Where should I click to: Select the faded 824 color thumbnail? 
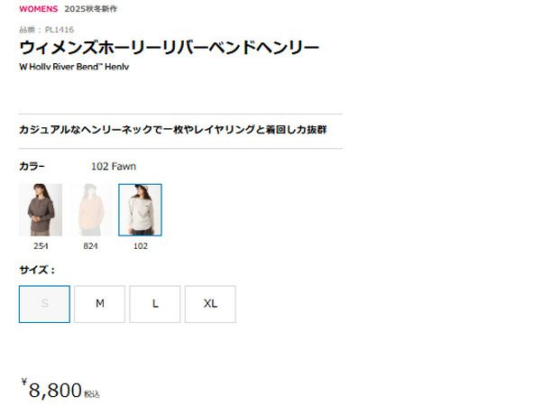[90, 210]
